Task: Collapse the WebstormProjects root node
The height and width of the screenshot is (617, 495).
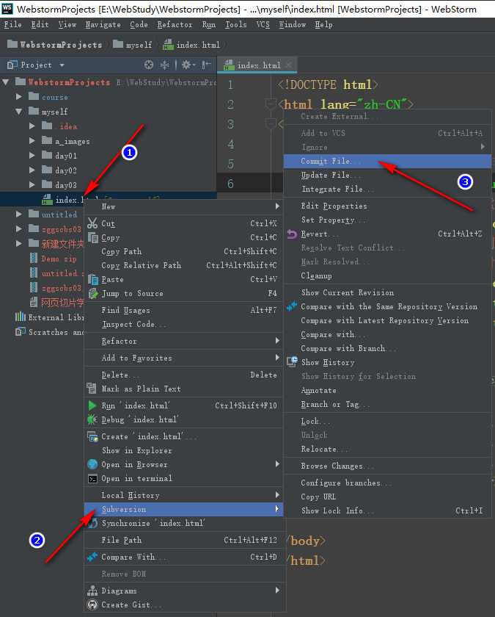Action: [6, 82]
